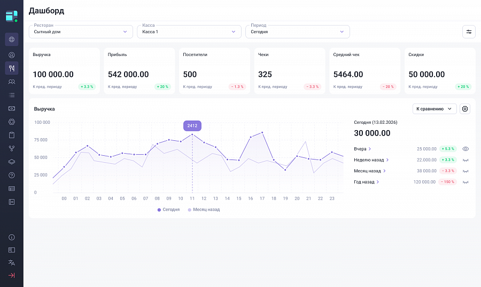Open the report sheet icon in sidebar
The width and height of the screenshot is (481, 287).
pos(12,202)
